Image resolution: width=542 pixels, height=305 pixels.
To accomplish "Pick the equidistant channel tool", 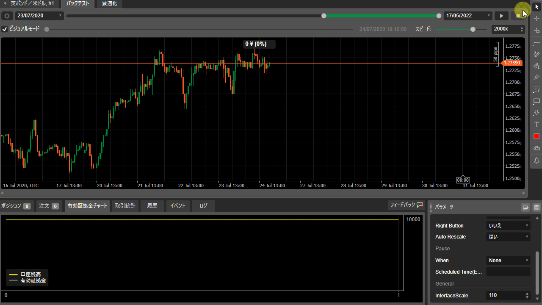I will 536,66.
